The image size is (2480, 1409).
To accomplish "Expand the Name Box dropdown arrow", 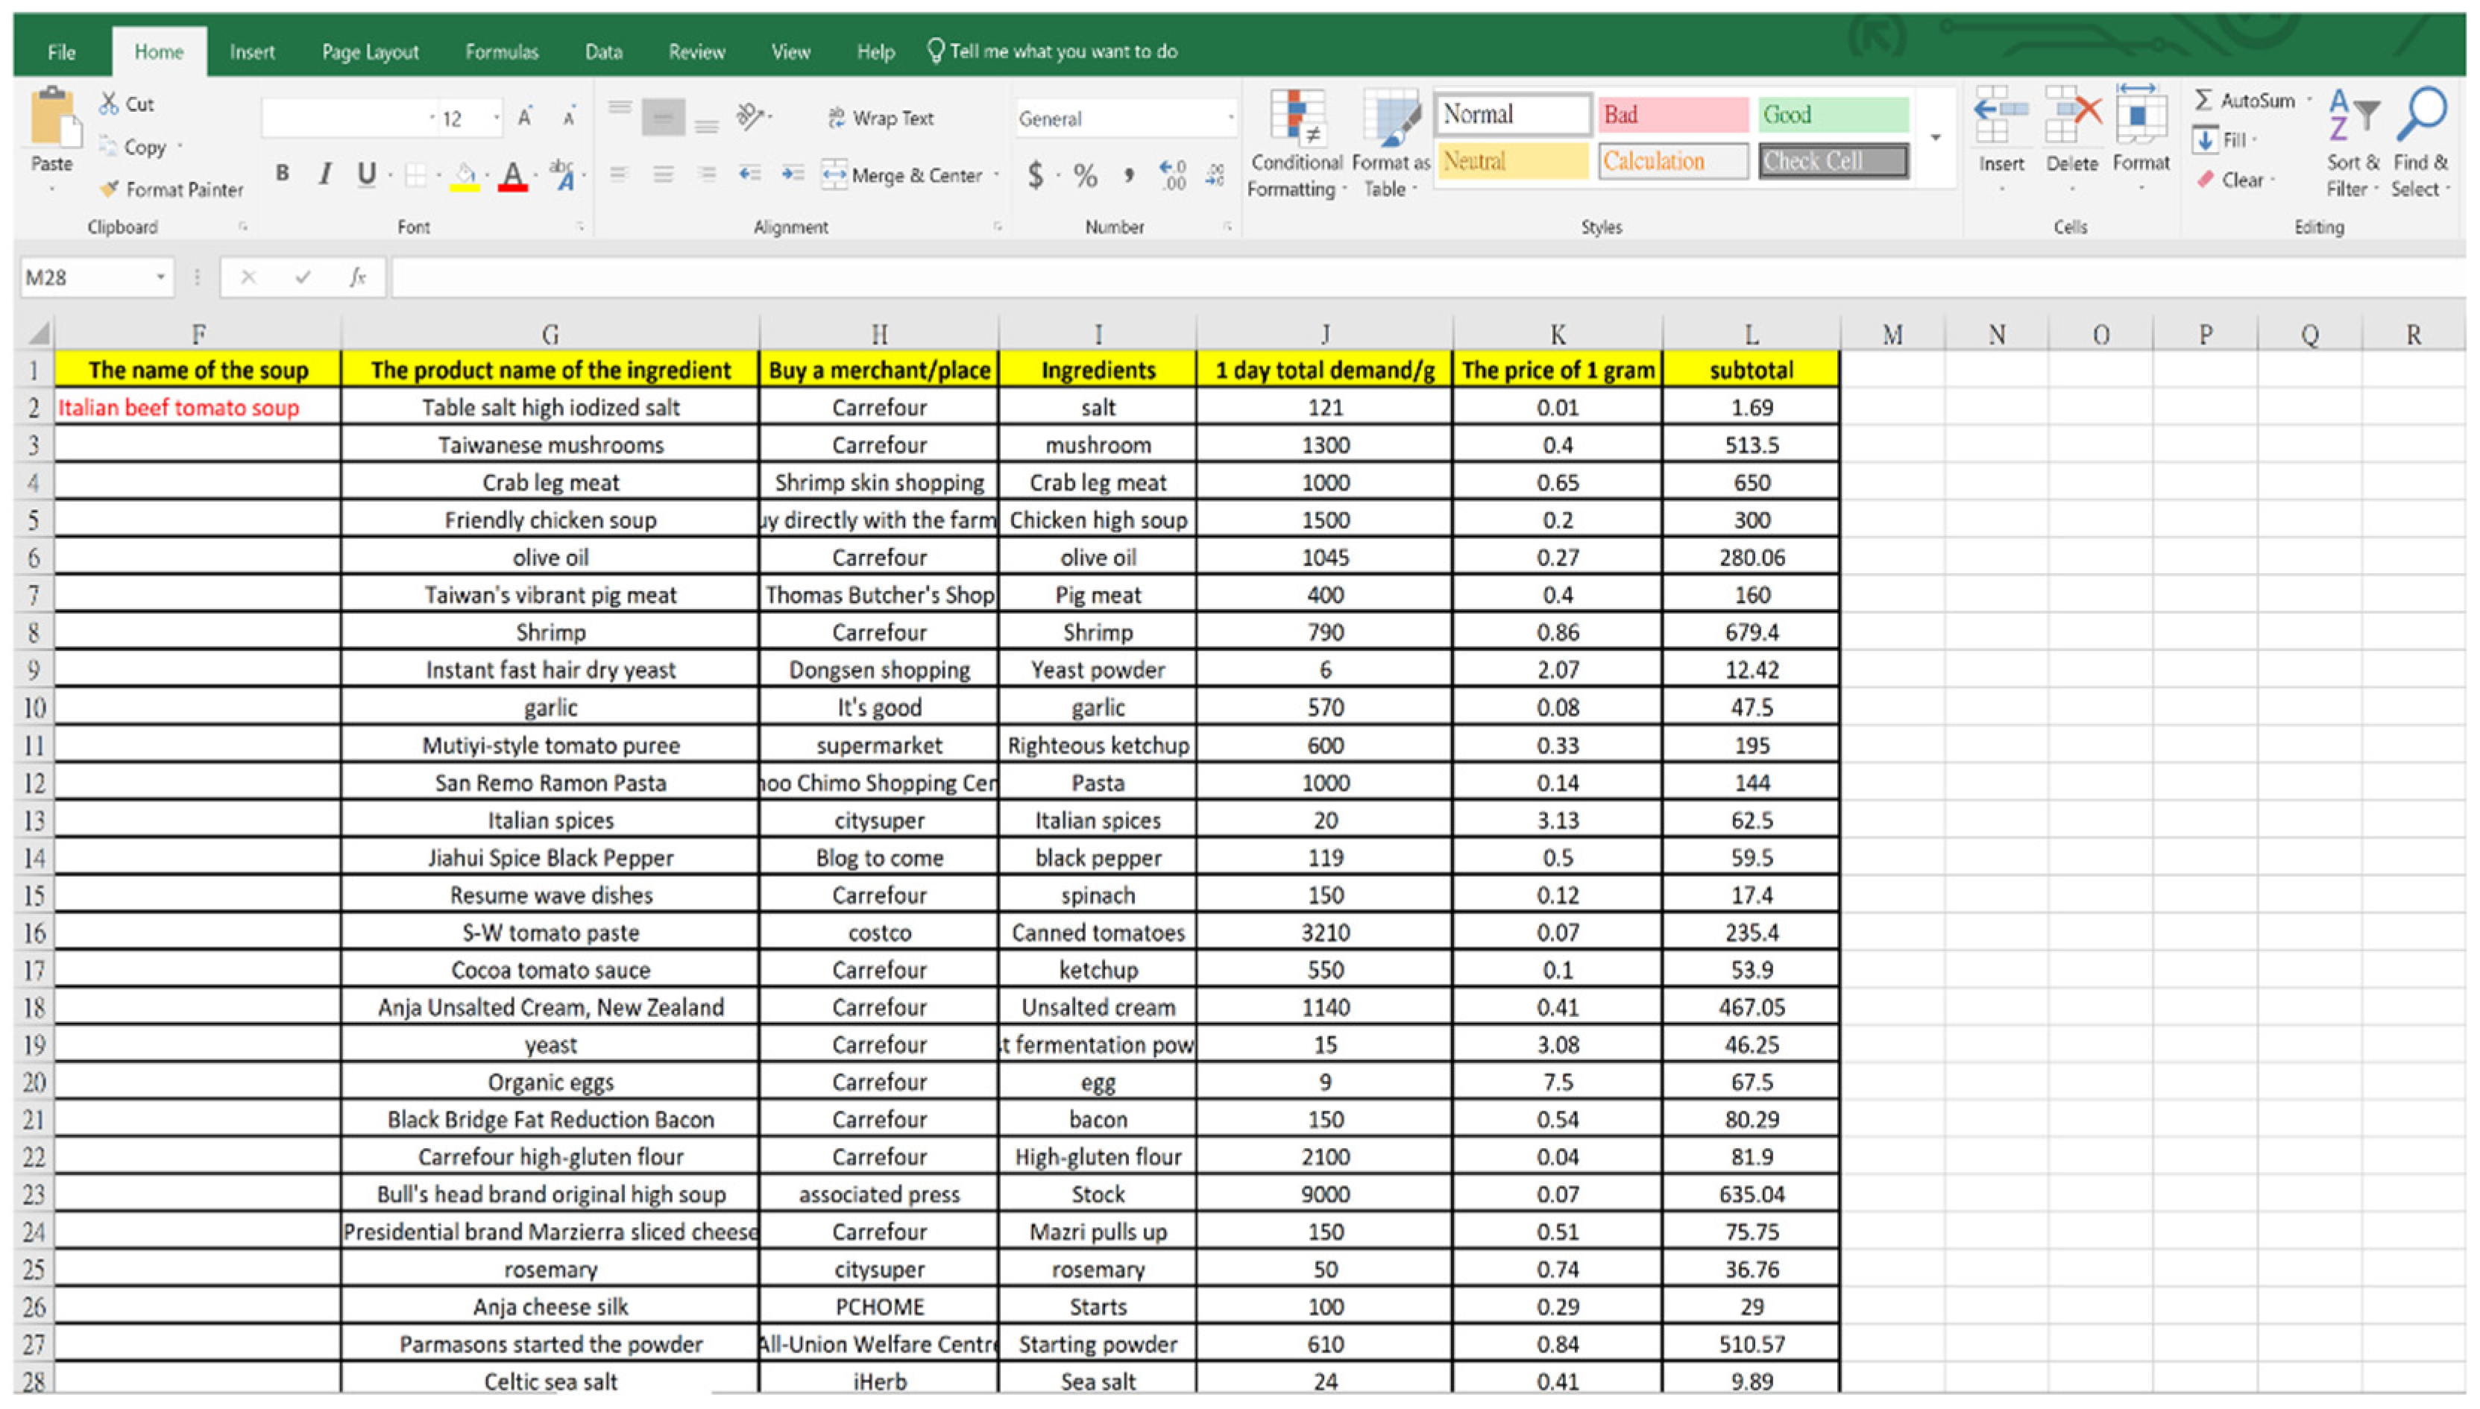I will (160, 278).
